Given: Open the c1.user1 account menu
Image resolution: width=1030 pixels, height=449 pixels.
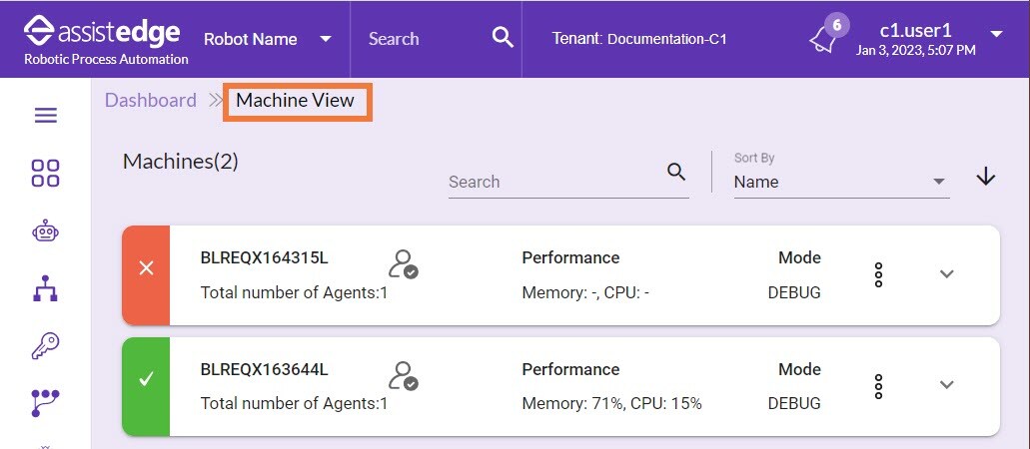Looking at the screenshot, I should click(929, 39).
